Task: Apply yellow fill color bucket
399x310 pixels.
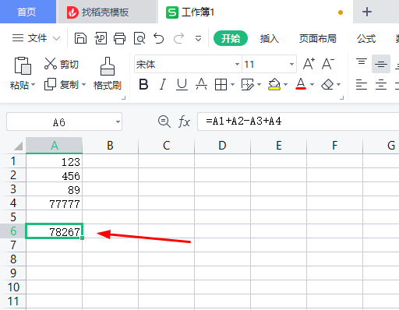Action: pos(274,84)
